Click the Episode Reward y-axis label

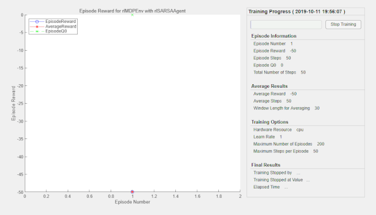coord(14,103)
